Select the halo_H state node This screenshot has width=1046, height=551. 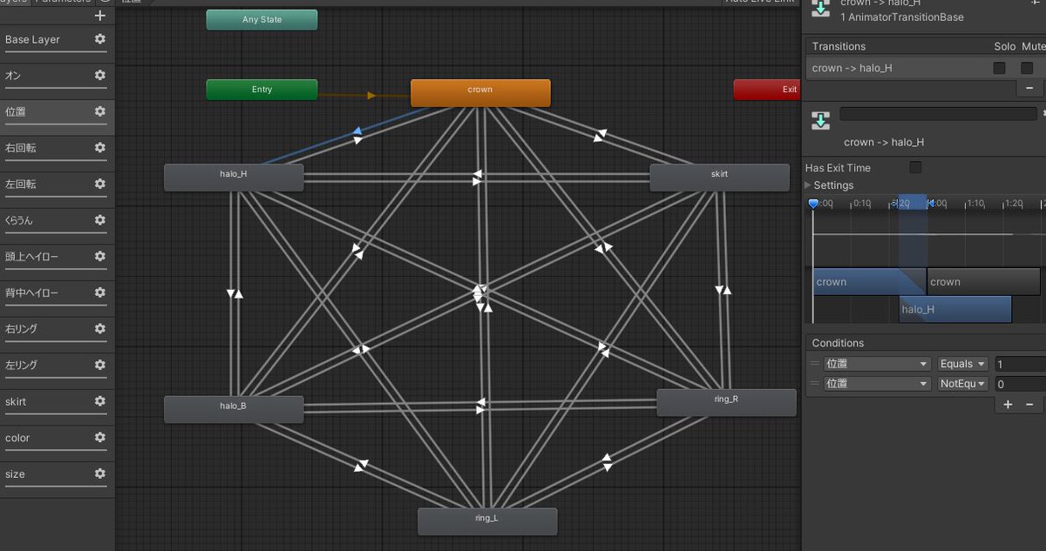click(x=234, y=177)
